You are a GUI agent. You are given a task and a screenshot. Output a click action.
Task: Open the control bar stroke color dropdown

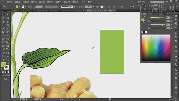[x=25, y=7]
